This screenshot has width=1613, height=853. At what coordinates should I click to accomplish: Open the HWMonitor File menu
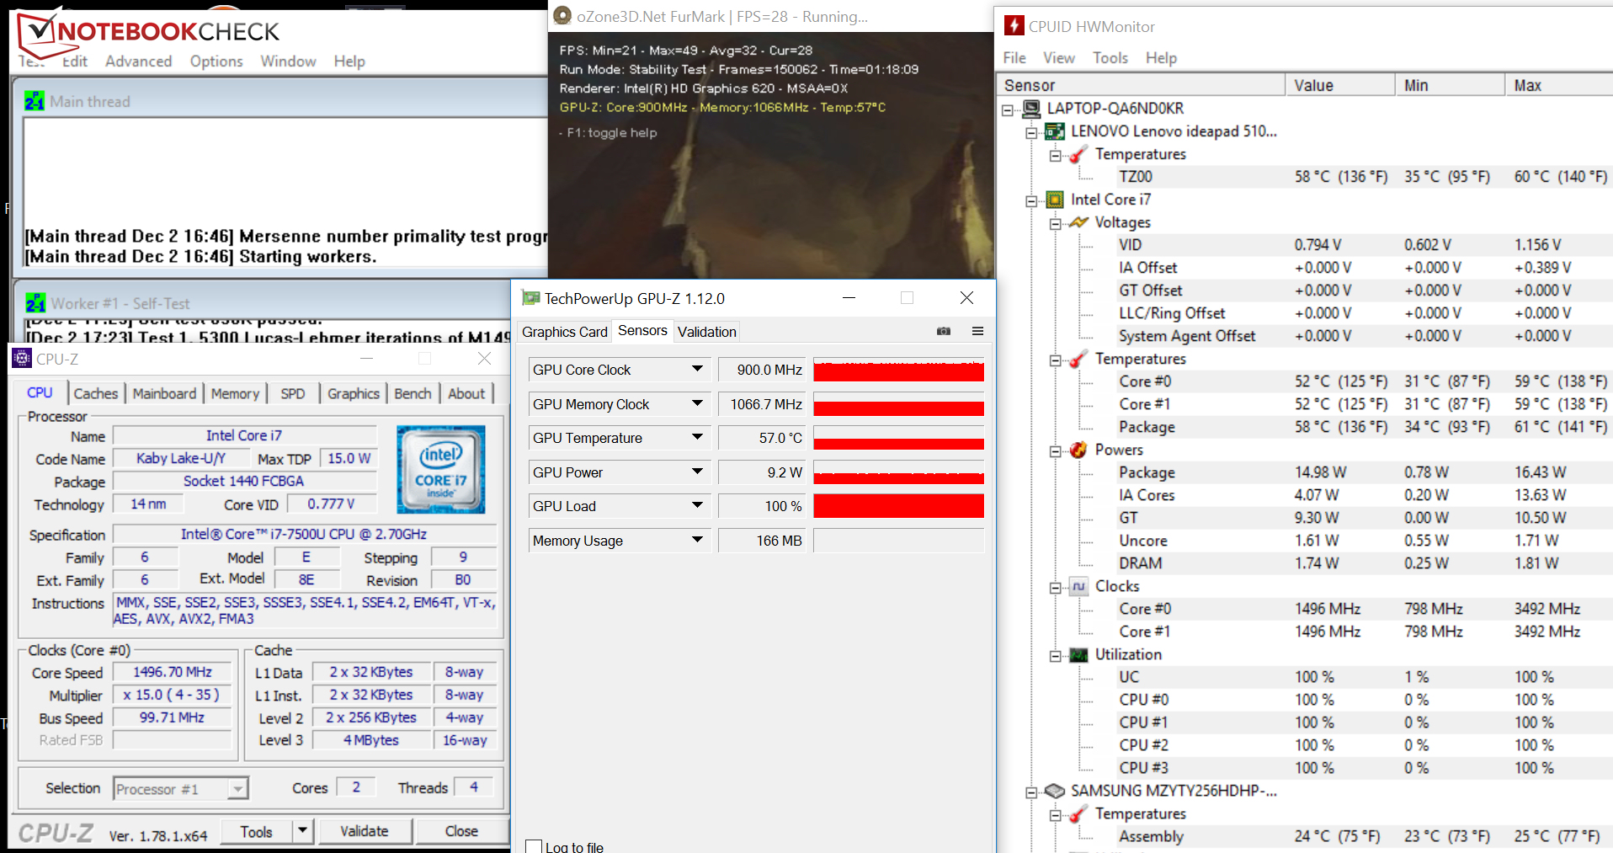[x=1014, y=57]
